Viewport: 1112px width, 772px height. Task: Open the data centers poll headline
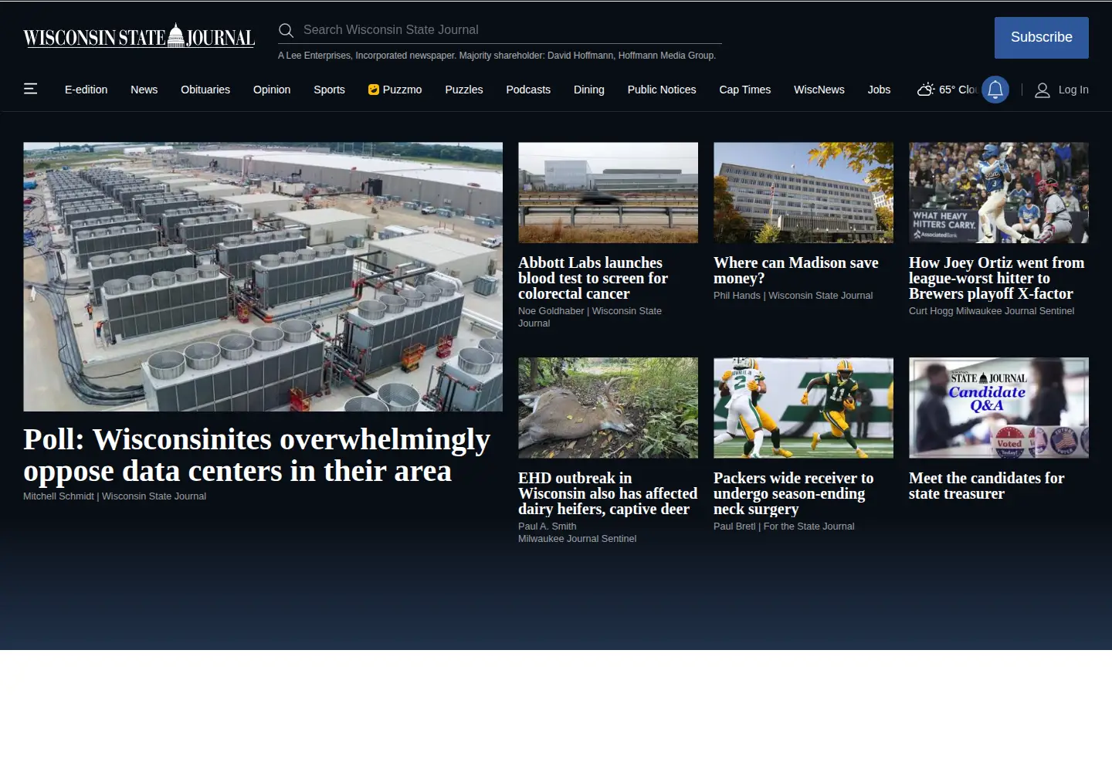pyautogui.click(x=256, y=455)
